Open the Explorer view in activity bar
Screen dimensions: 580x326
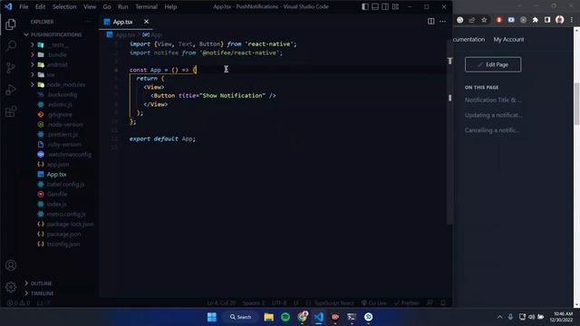(11, 24)
